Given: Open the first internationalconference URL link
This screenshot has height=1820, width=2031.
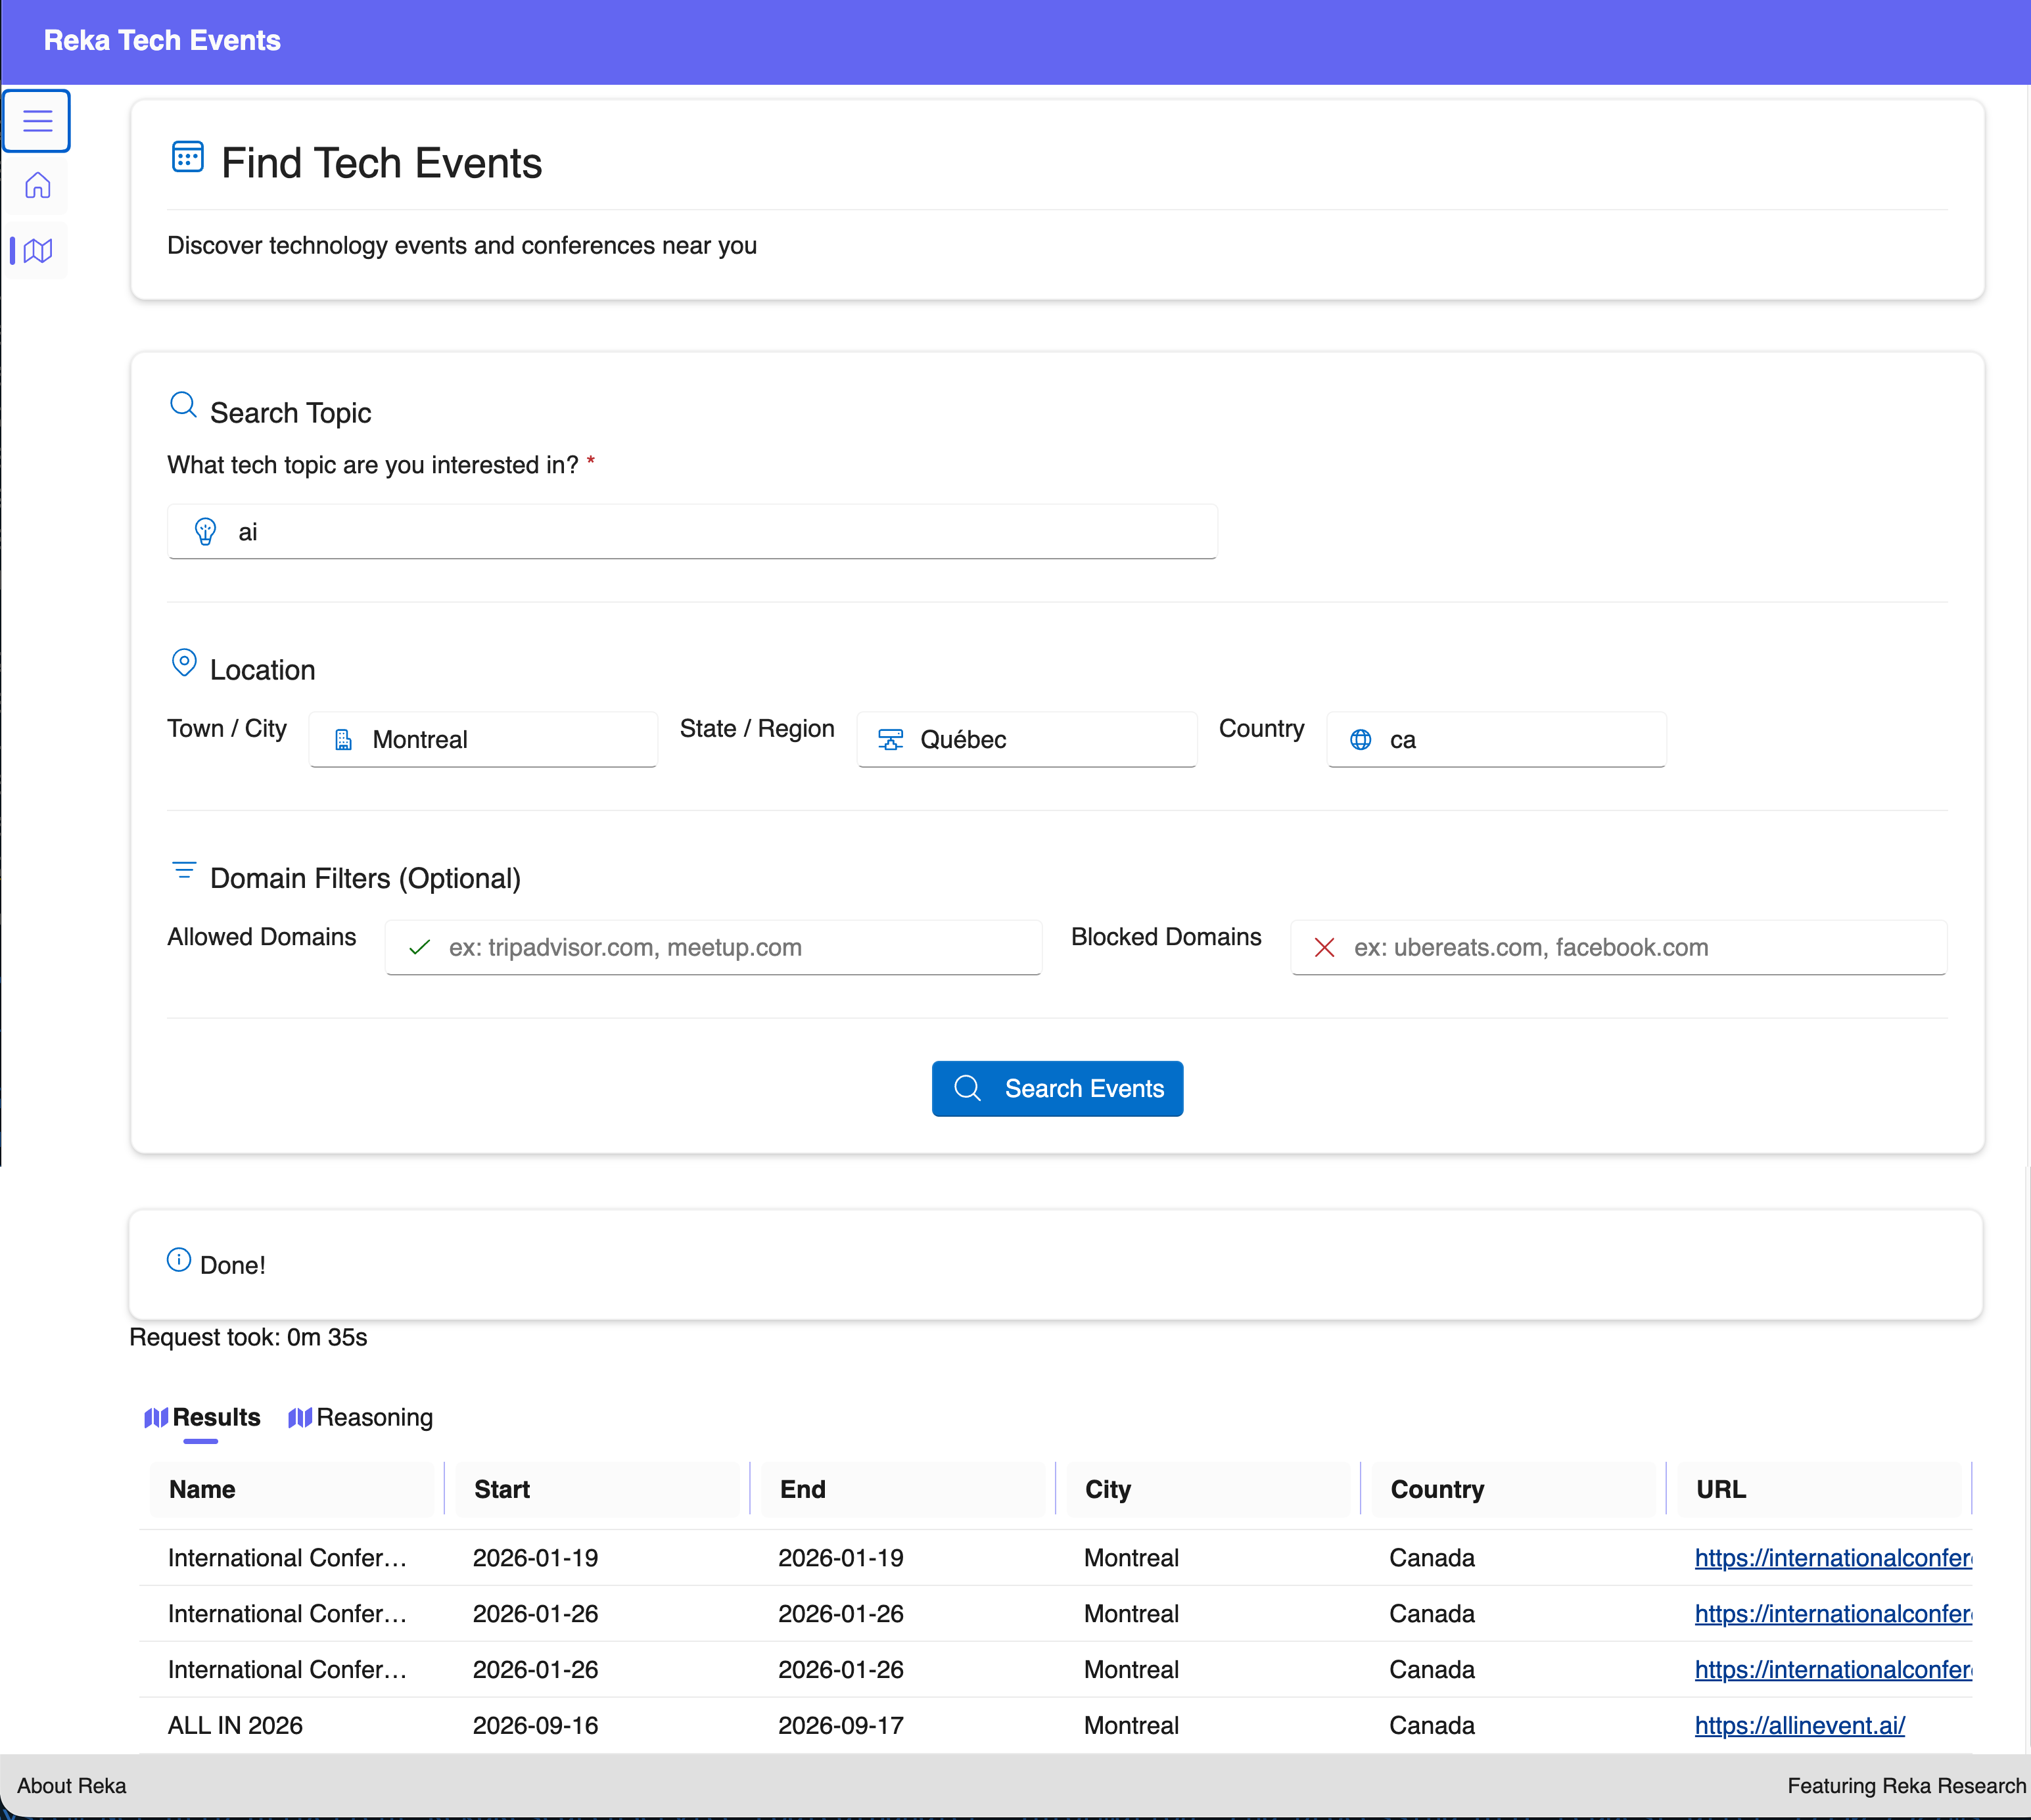Looking at the screenshot, I should [1832, 1558].
